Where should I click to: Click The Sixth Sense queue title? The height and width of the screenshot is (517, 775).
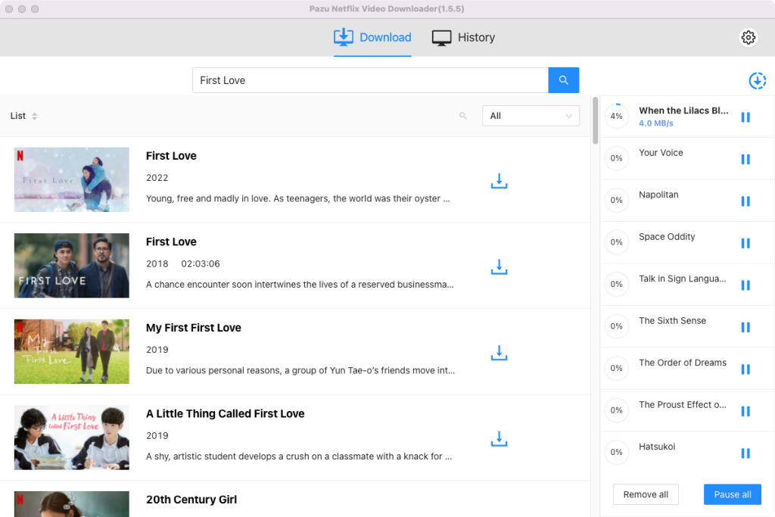pyautogui.click(x=672, y=321)
